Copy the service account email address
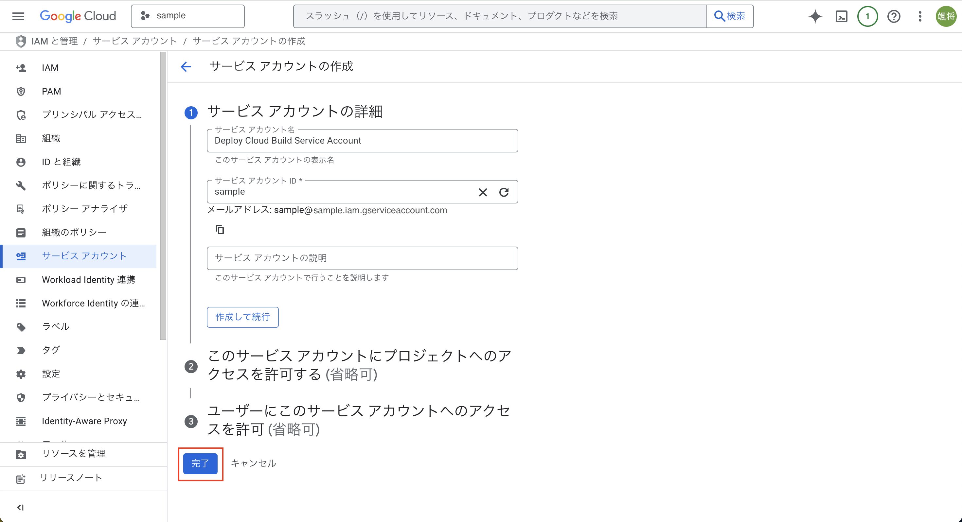This screenshot has height=522, width=962. point(220,230)
